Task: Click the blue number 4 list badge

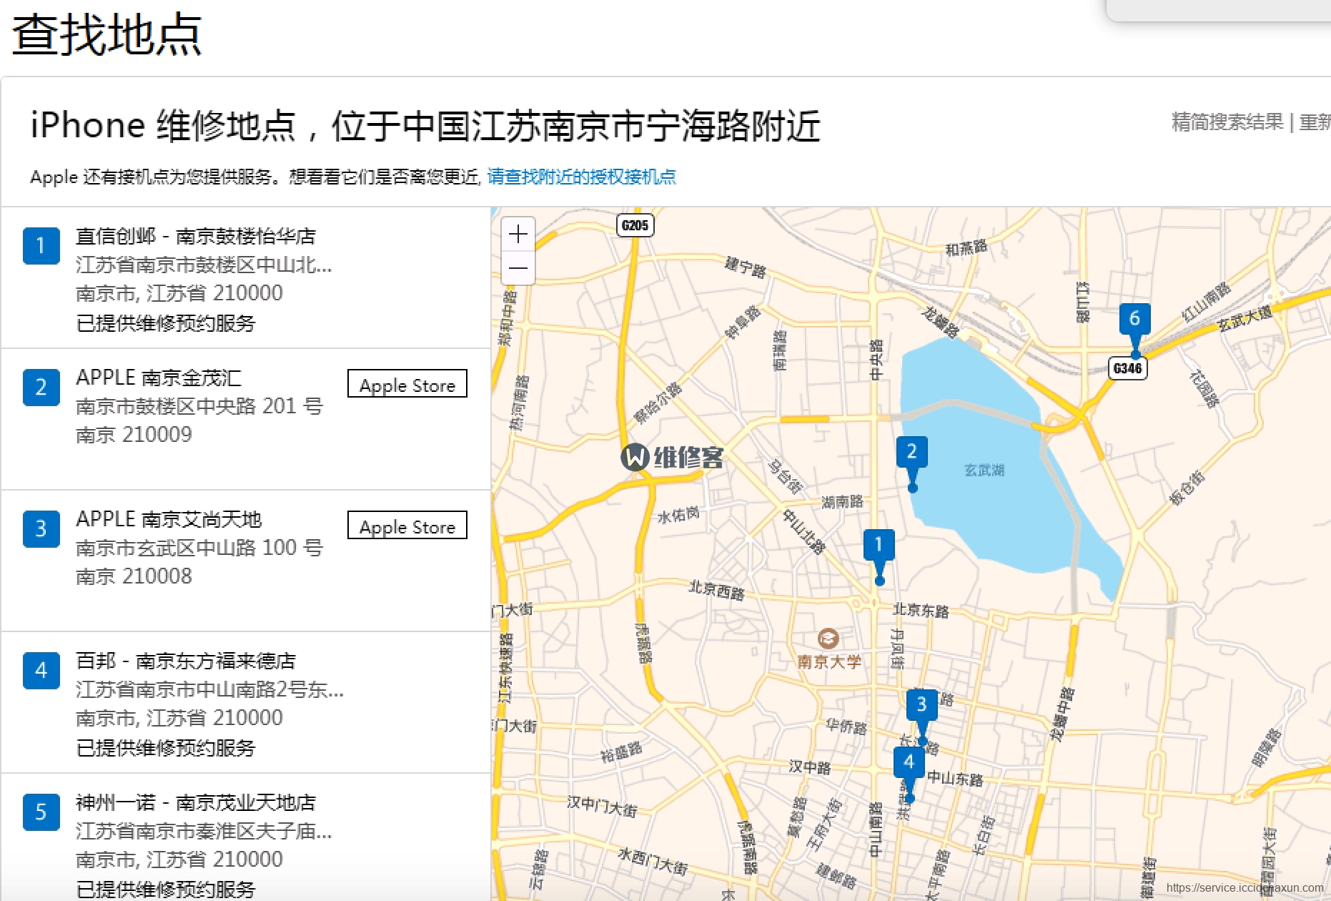Action: pos(41,671)
